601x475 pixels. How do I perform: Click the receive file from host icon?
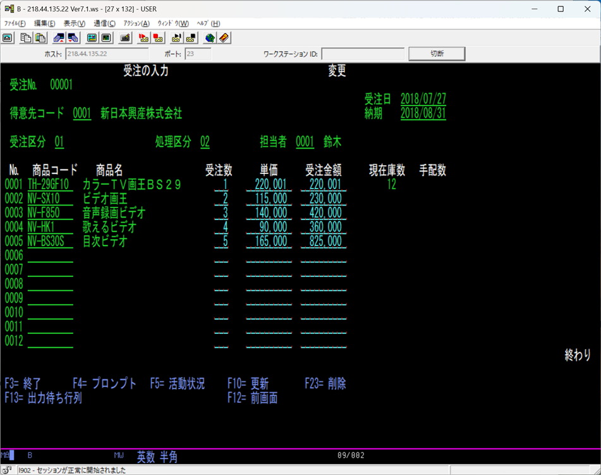[73, 37]
